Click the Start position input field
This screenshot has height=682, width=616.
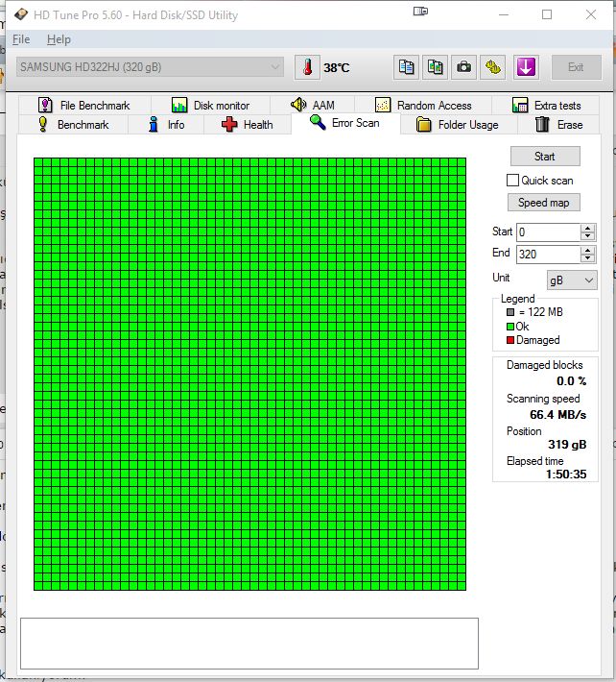(548, 232)
